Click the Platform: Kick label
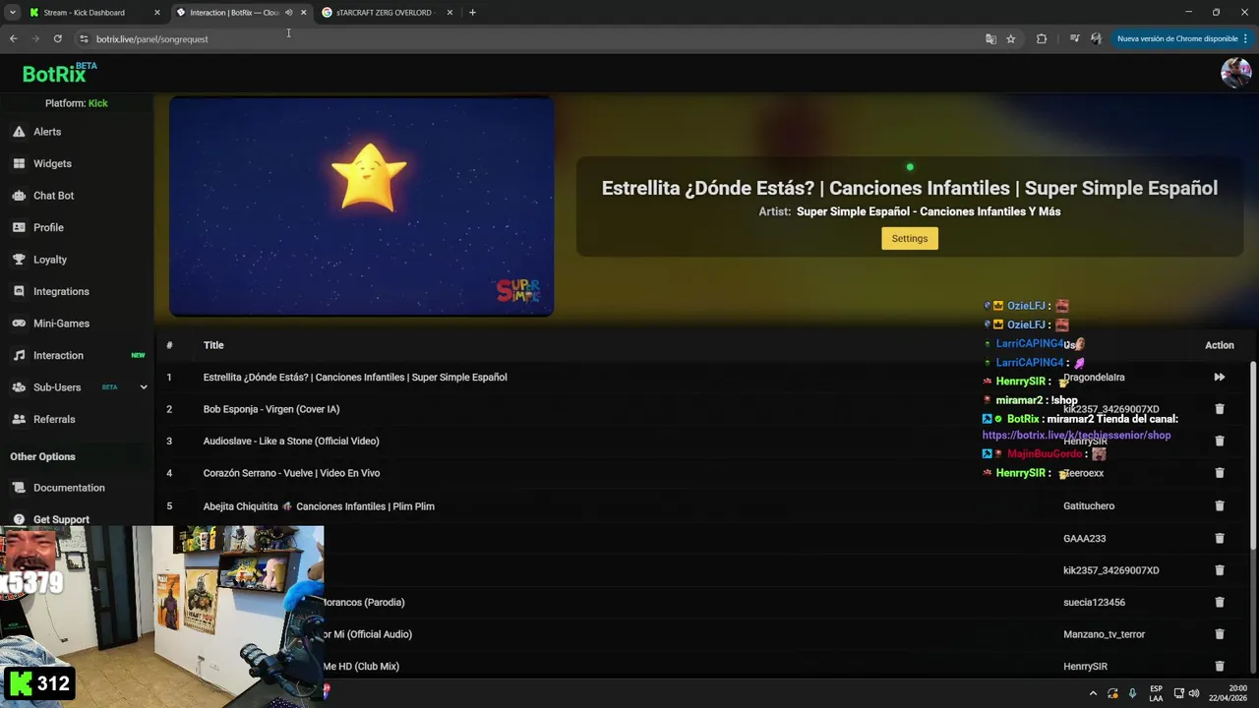This screenshot has height=708, width=1259. [77, 103]
